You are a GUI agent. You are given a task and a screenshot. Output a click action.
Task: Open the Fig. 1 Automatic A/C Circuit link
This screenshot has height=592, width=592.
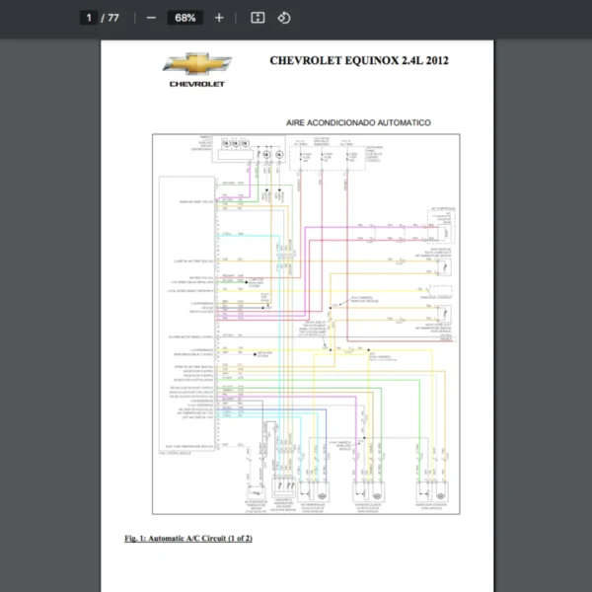(x=188, y=539)
